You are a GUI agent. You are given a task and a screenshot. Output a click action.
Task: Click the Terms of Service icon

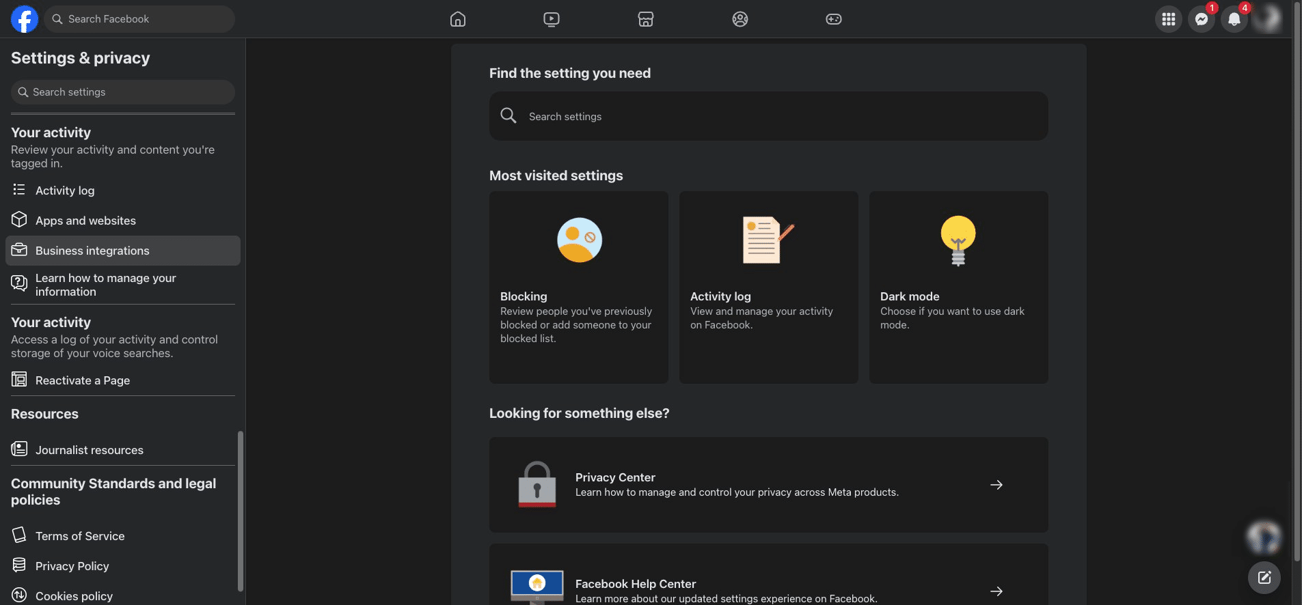coord(19,535)
